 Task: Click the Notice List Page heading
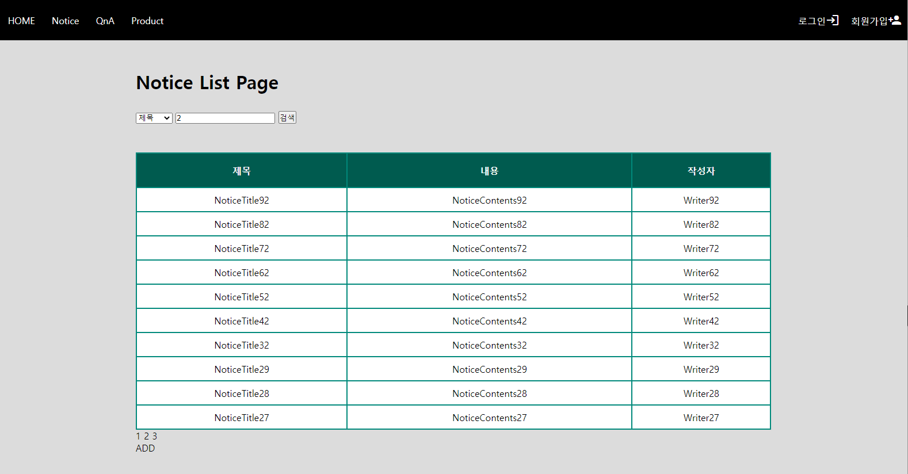click(207, 83)
